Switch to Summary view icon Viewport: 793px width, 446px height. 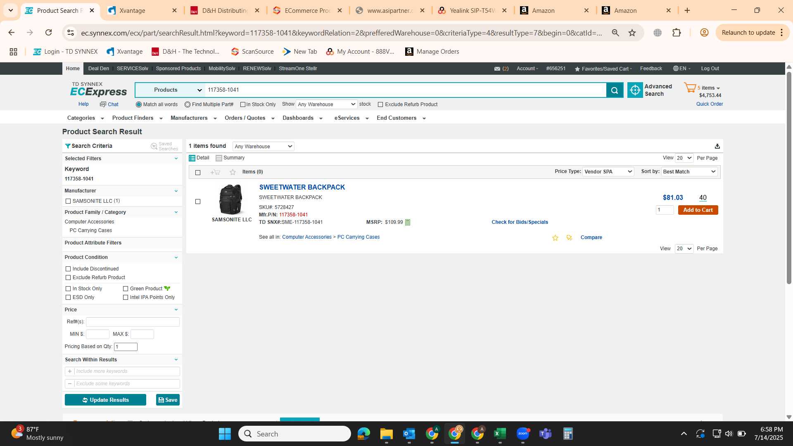pyautogui.click(x=219, y=158)
